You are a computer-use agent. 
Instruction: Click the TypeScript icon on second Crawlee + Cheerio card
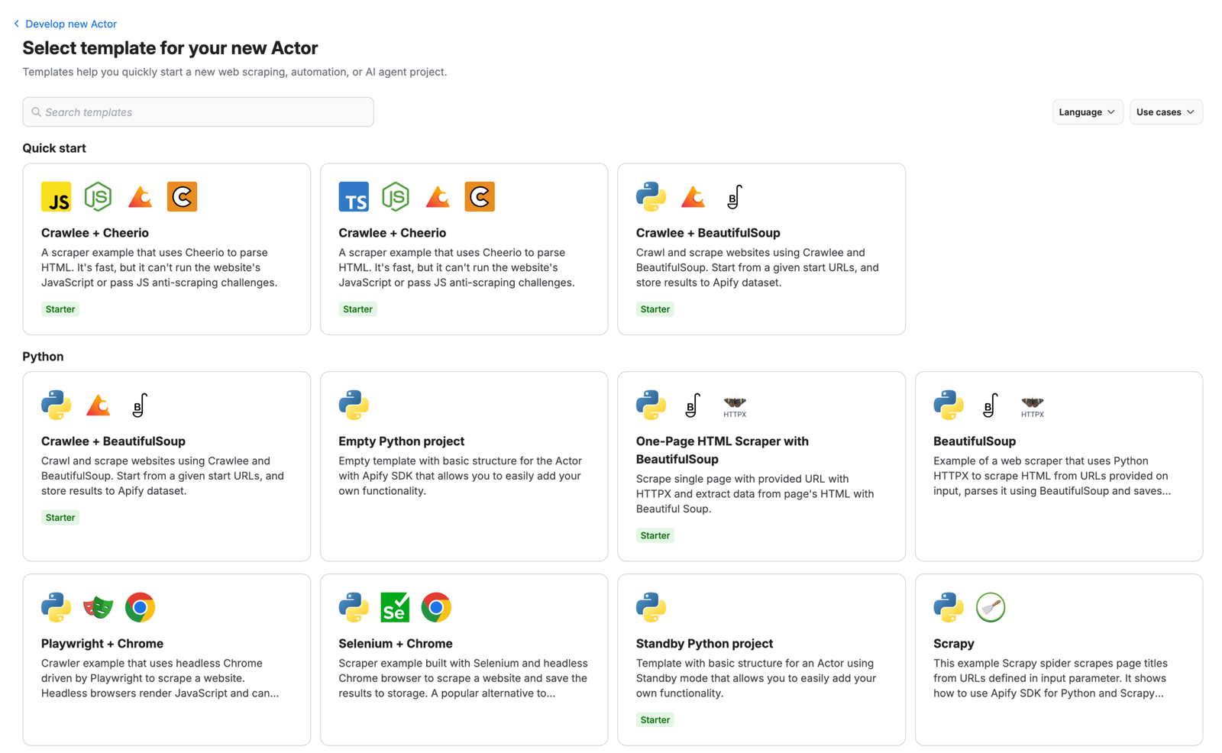click(353, 196)
